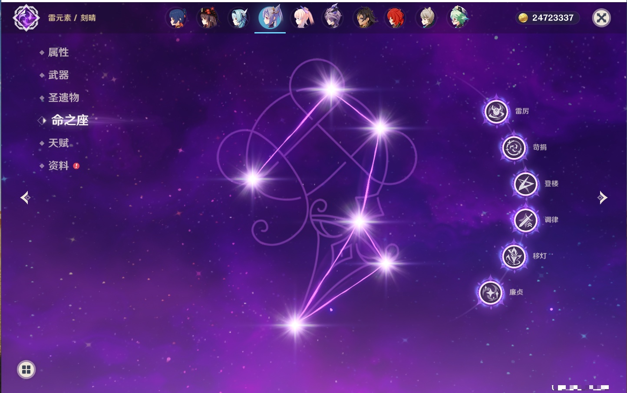Screen dimensions: 627x393
Task: Open the 属性 attributes menu
Action: coord(58,53)
